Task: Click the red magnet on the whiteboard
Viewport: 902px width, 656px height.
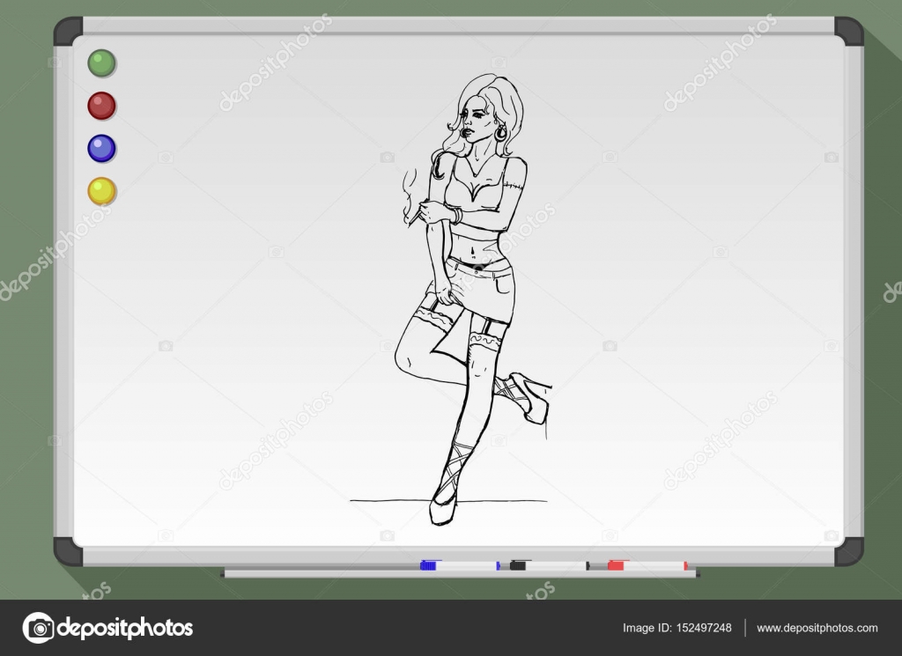Action: 102,106
